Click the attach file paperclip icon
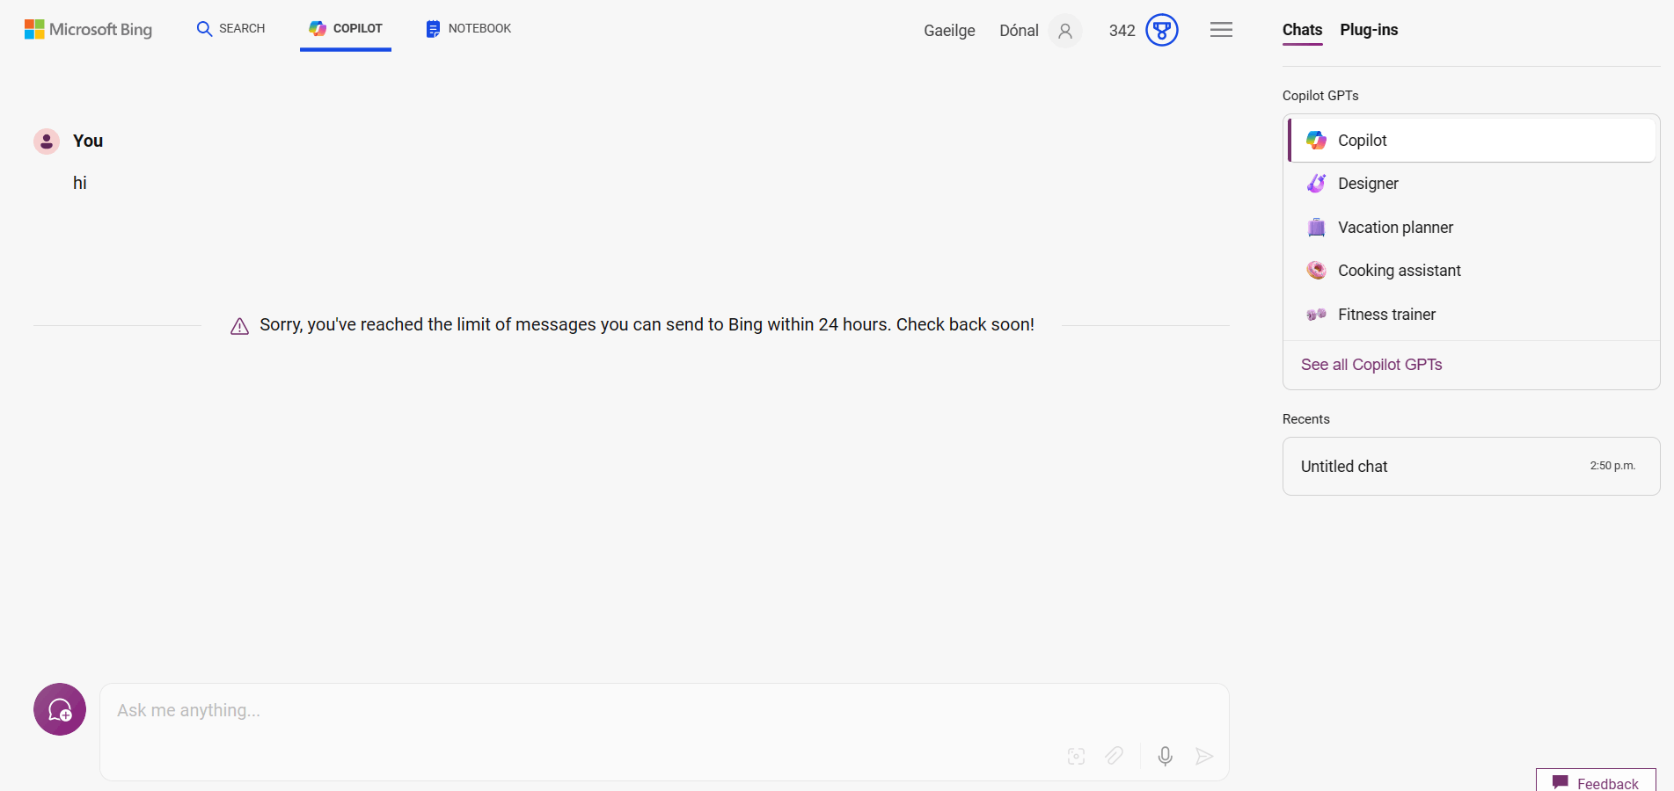The height and width of the screenshot is (791, 1674). [x=1115, y=756]
